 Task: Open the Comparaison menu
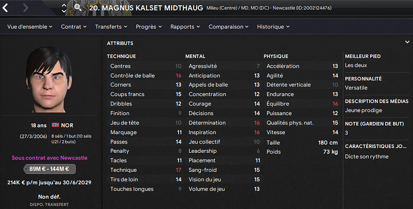[229, 26]
